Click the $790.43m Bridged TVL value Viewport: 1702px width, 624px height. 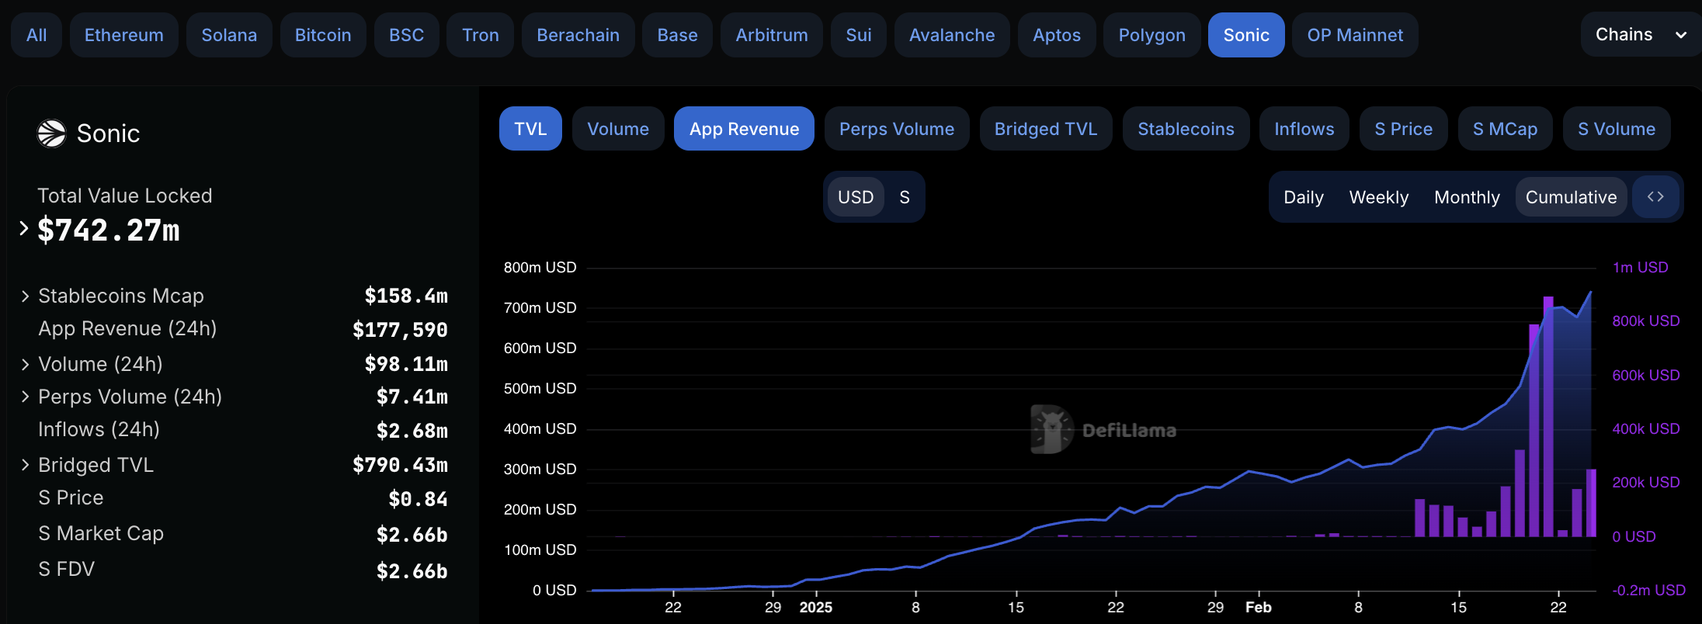point(400,465)
